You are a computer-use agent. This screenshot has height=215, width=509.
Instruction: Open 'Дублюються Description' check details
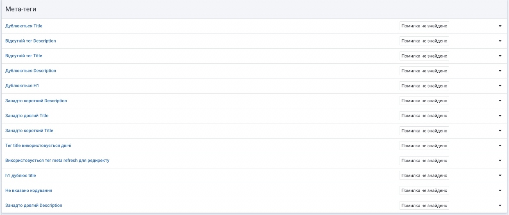pos(31,71)
